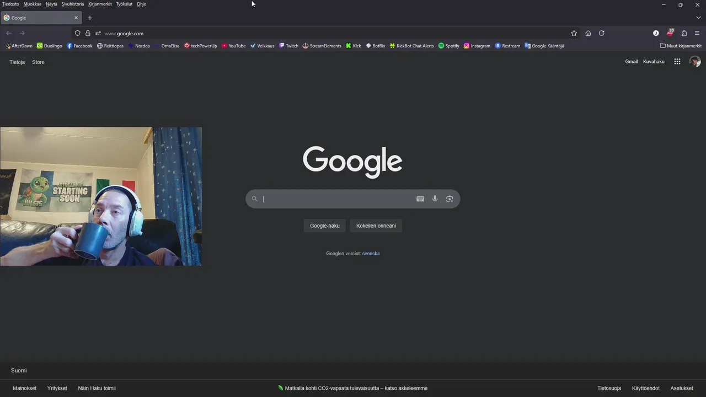Screen dimensions: 706x397
Task: Open the Reittiopas bookmark
Action: [110, 46]
